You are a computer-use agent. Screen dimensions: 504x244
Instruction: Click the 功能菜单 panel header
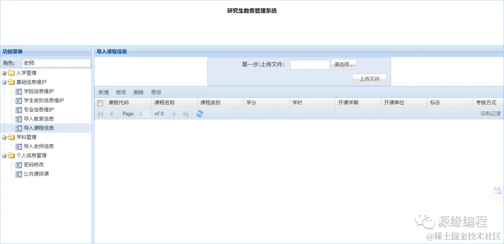tap(46, 51)
